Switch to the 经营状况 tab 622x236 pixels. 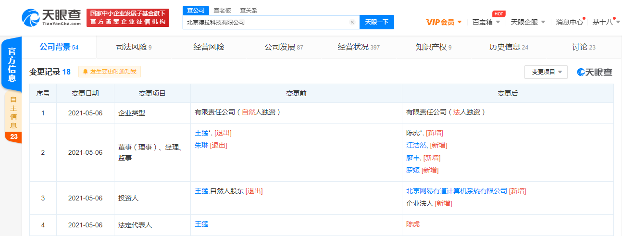pyautogui.click(x=359, y=47)
